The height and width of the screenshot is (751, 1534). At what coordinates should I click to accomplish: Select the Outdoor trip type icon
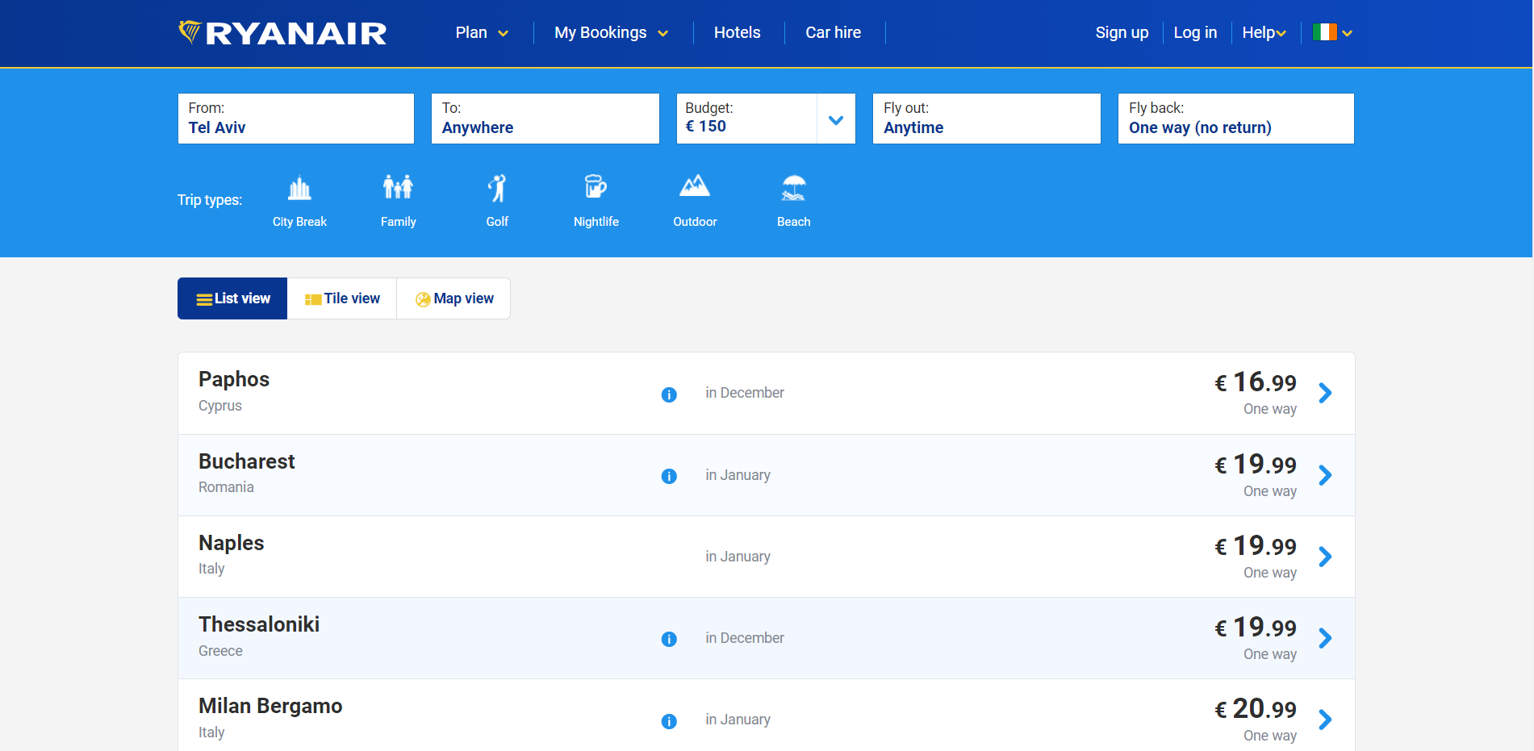pyautogui.click(x=695, y=186)
